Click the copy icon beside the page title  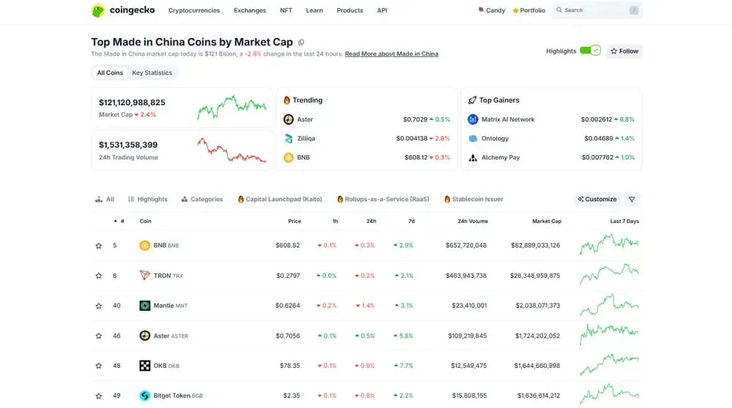(301, 42)
